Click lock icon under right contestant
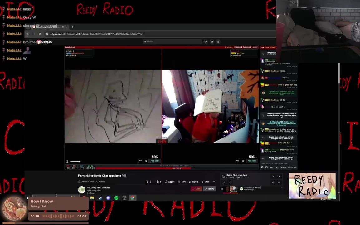Image resolution: width=360 pixels, height=225 pixels. (243, 161)
